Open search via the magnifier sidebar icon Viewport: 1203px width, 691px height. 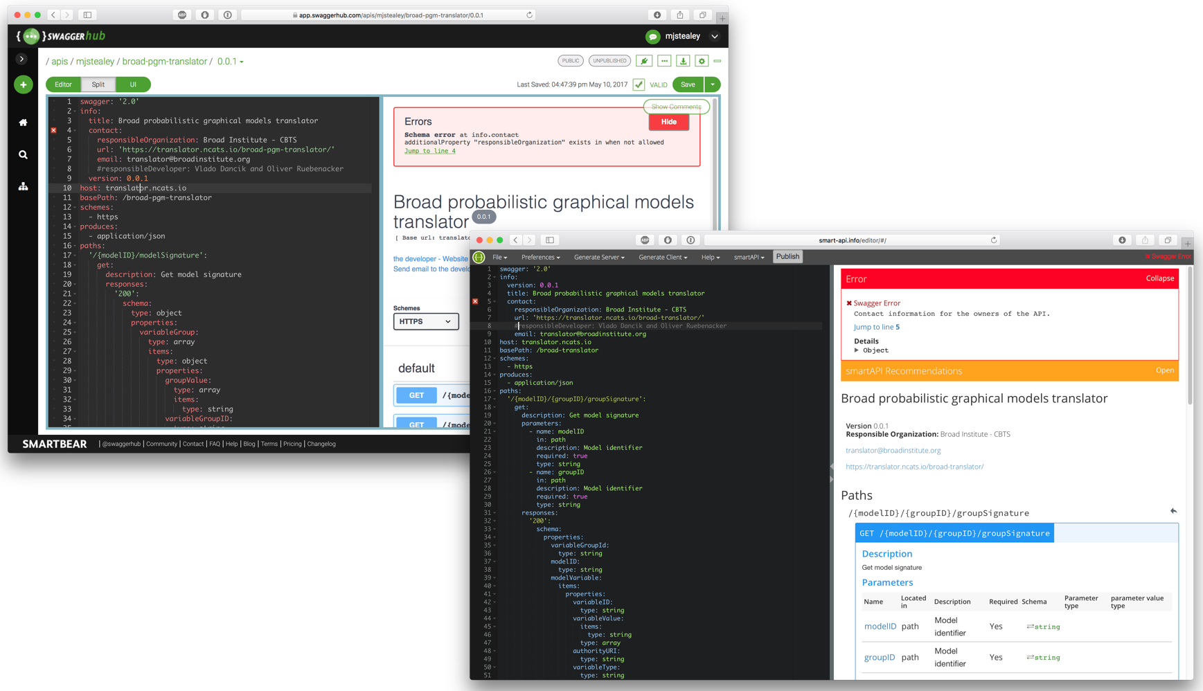pyautogui.click(x=23, y=154)
